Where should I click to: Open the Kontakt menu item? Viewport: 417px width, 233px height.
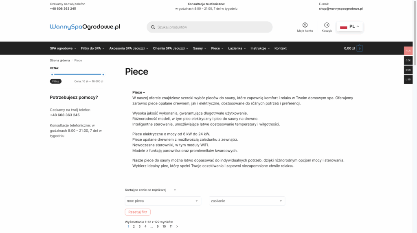coord(281,48)
